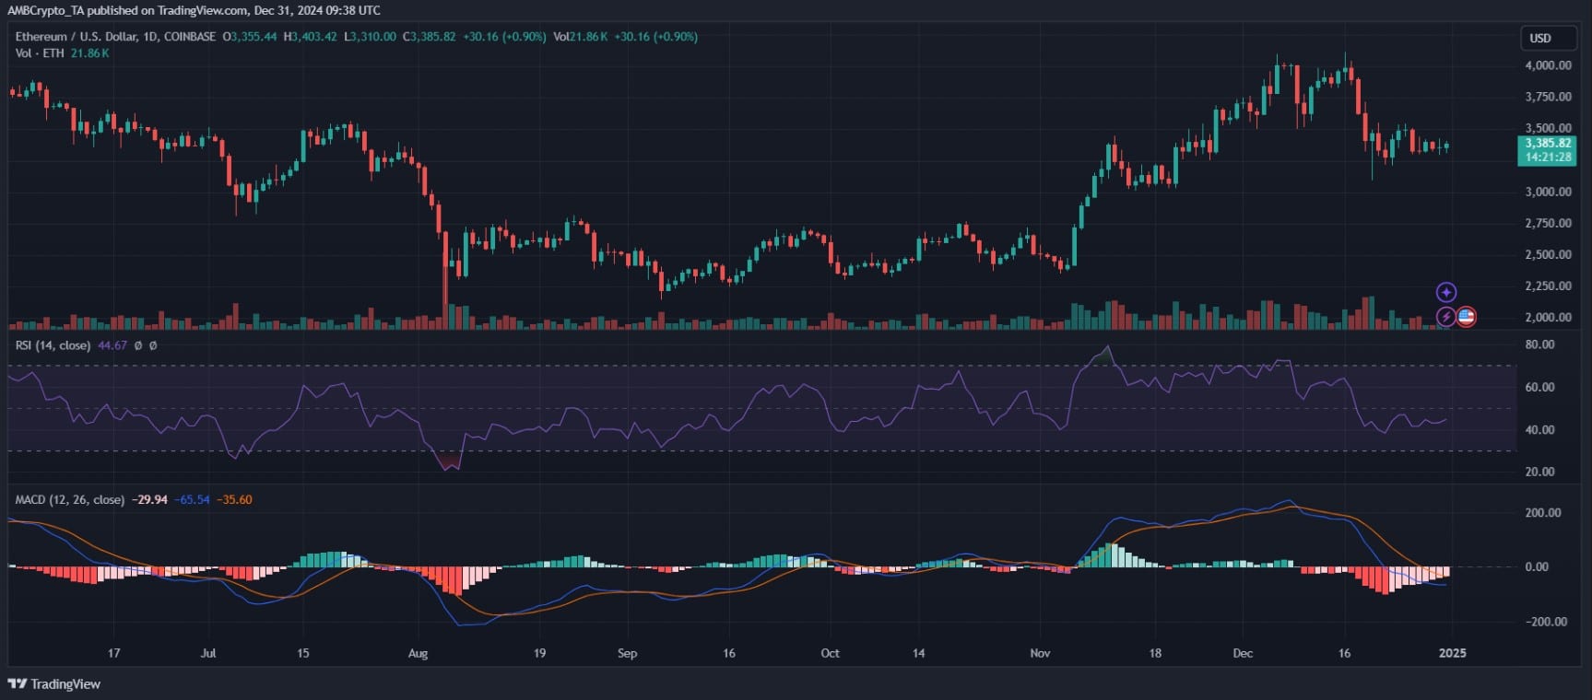Click the Nov label on time axis
This screenshot has height=700, width=1592.
tap(1040, 653)
